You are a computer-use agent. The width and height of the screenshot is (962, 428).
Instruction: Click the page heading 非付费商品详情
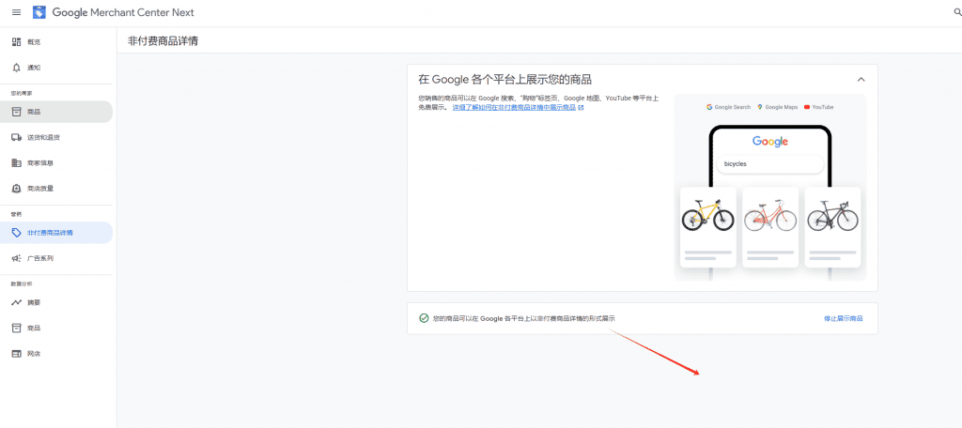163,41
